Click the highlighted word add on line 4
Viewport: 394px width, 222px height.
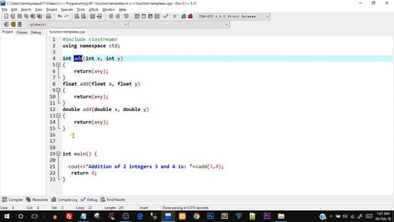[x=78, y=59]
